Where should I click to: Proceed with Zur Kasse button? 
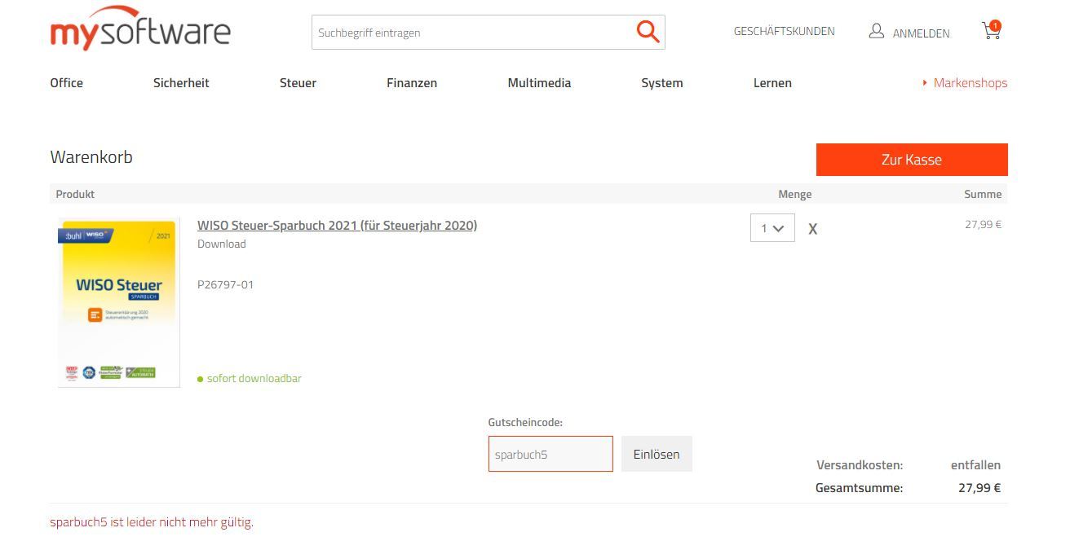click(x=912, y=160)
